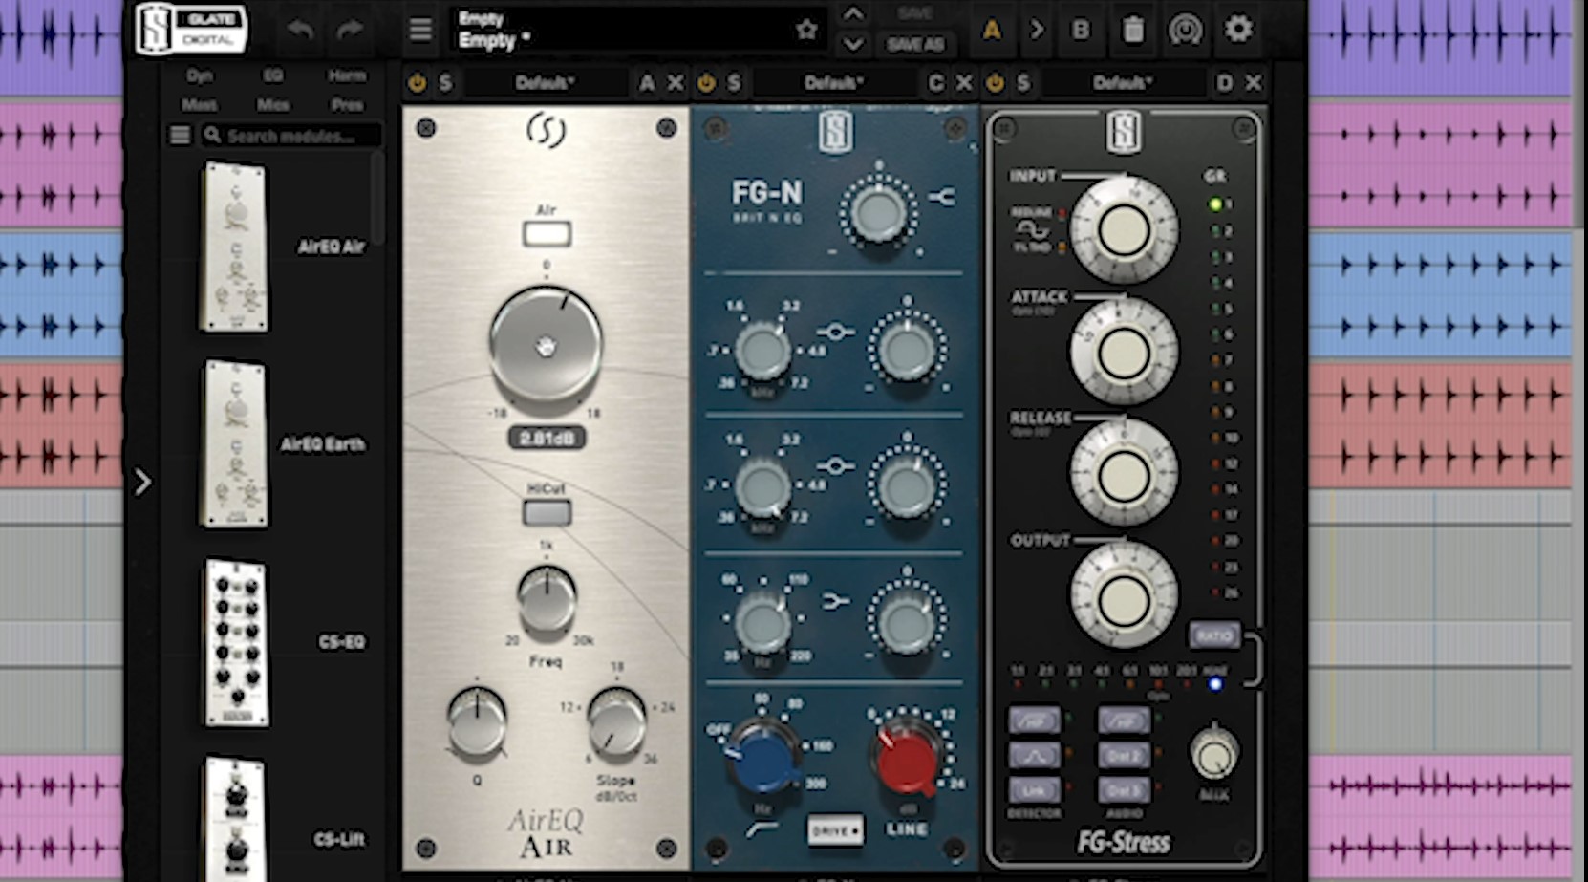Select the B compare slot
The width and height of the screenshot is (1588, 882).
point(1081,30)
